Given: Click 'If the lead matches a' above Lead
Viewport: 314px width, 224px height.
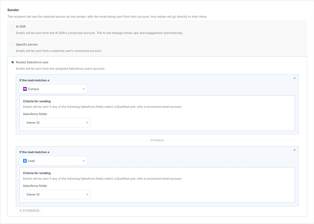Looking at the screenshot, I should 34,152.
